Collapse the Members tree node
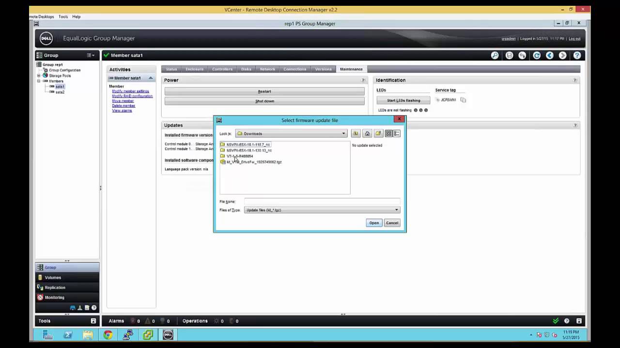 coord(39,81)
